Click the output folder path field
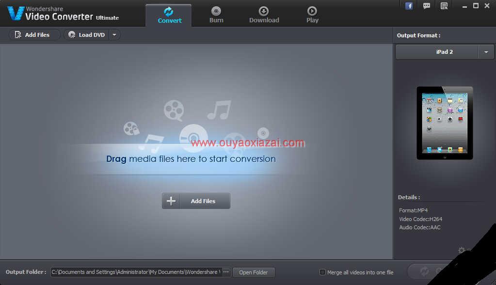The width and height of the screenshot is (496, 285). pos(136,272)
